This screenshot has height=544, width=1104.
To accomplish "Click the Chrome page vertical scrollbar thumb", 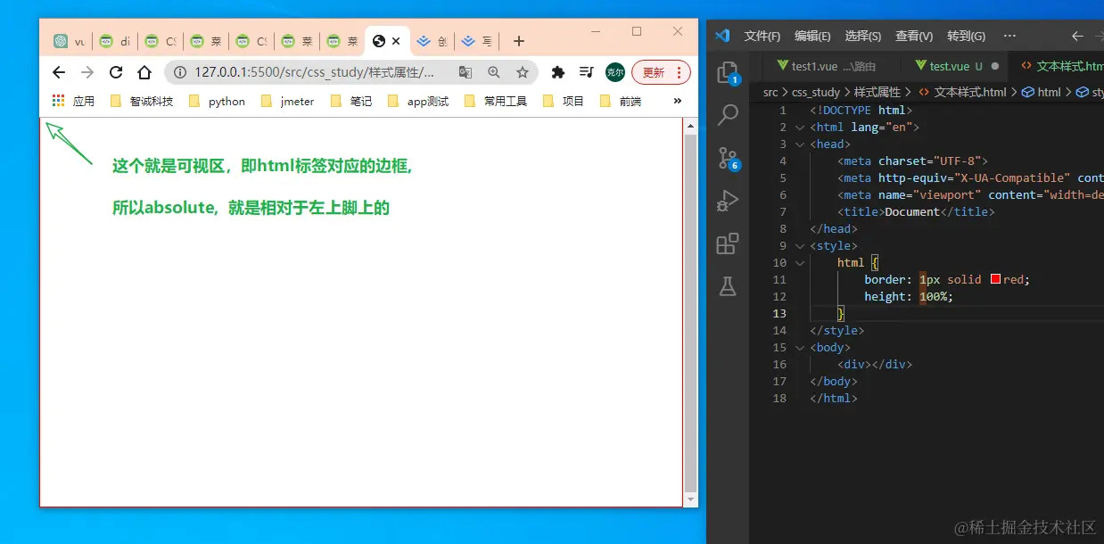I will (690, 311).
